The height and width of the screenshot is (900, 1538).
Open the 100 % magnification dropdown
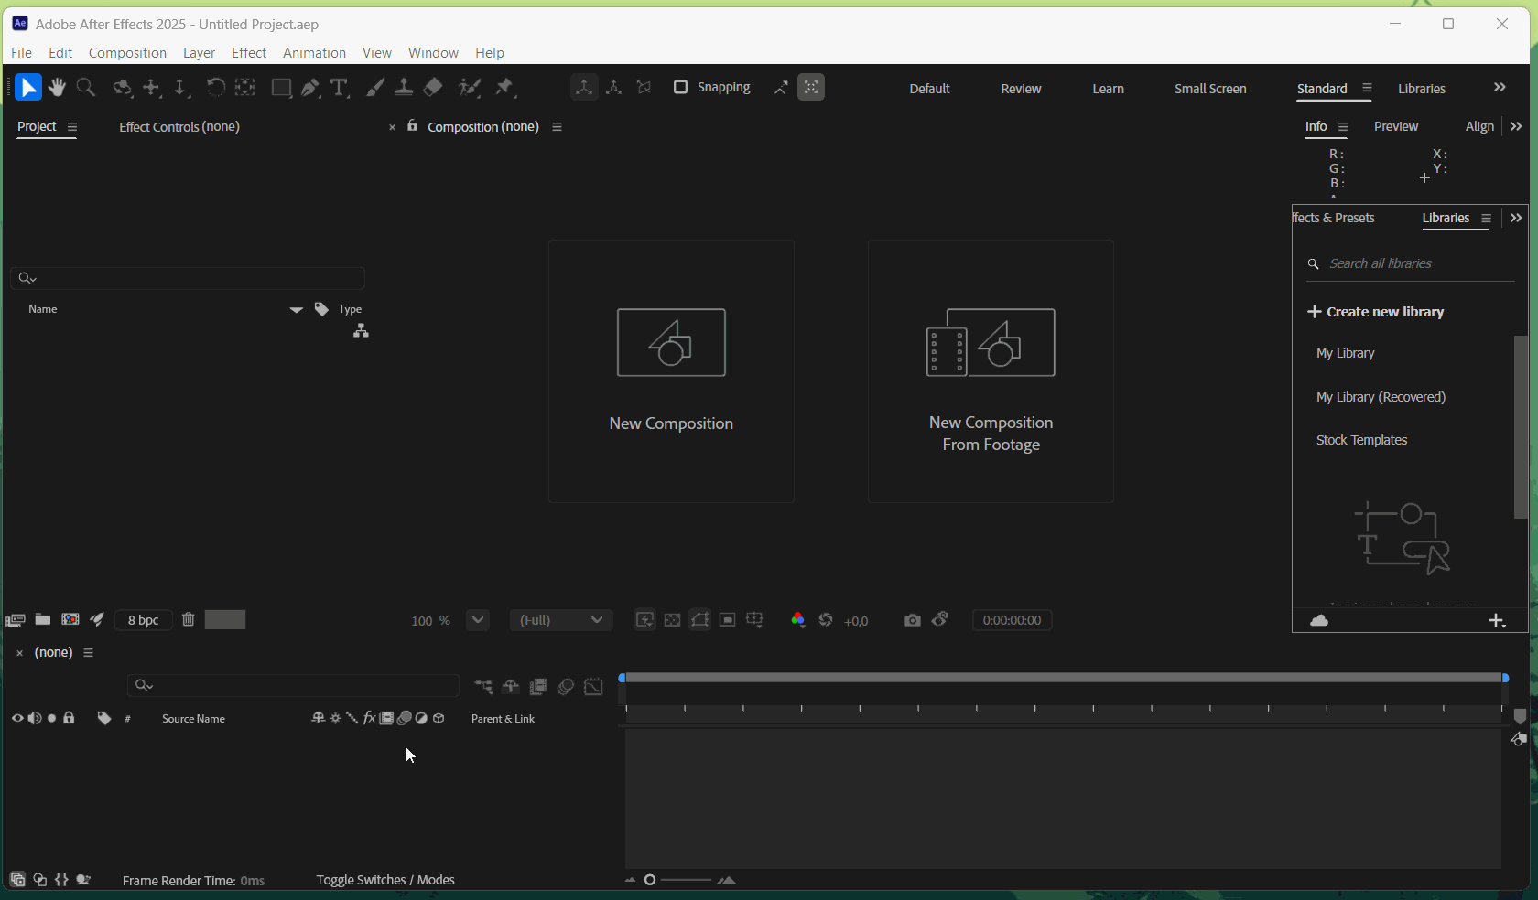point(478,620)
